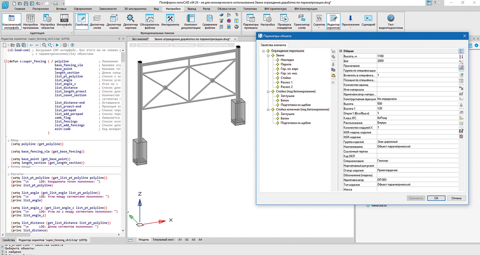The height and width of the screenshot is (255, 480).
Task: Open Настройка объектов
Action: pyautogui.click(x=48, y=21)
